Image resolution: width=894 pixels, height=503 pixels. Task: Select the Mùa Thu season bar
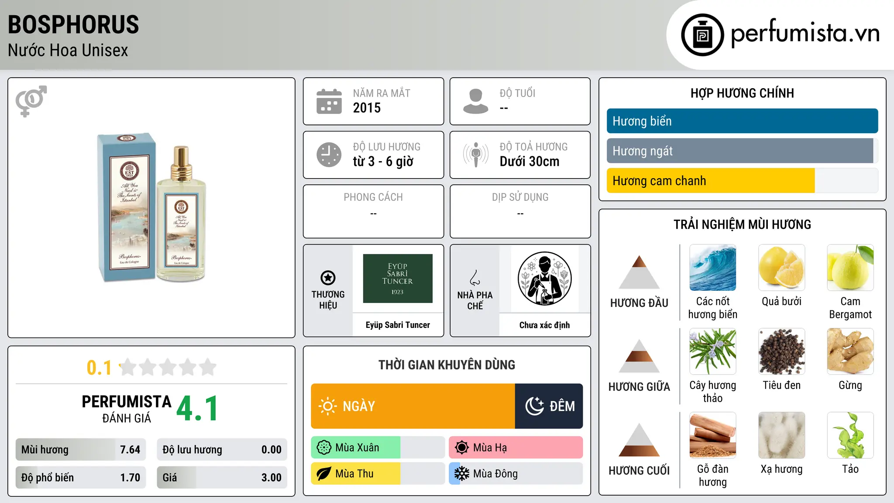click(x=378, y=474)
